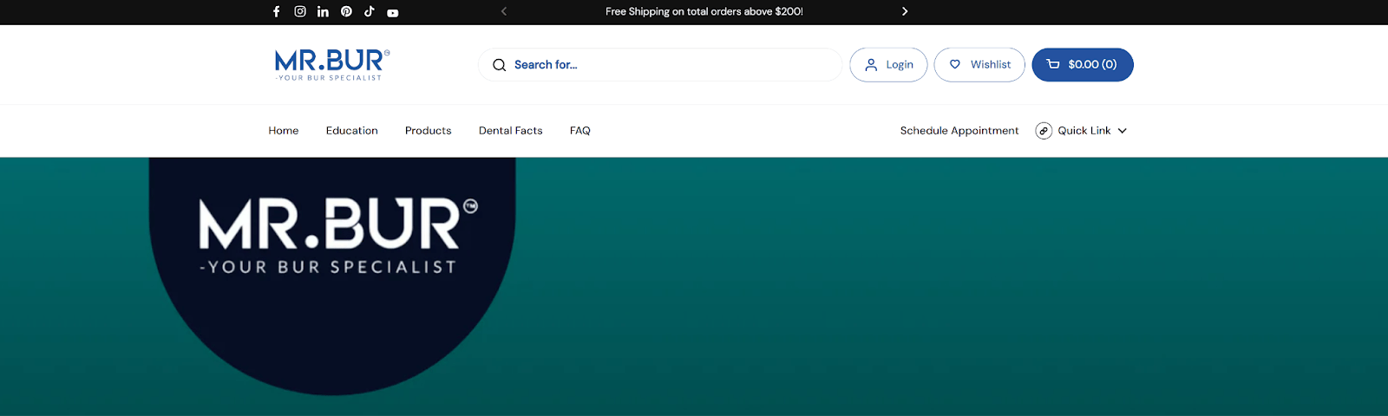The image size is (1388, 416).
Task: Open the Products menu item
Action: [x=428, y=131]
